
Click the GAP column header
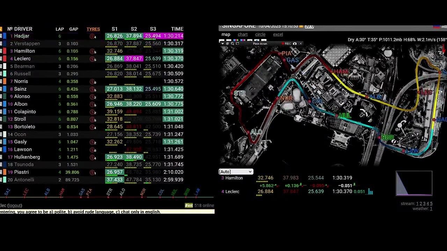click(x=74, y=29)
